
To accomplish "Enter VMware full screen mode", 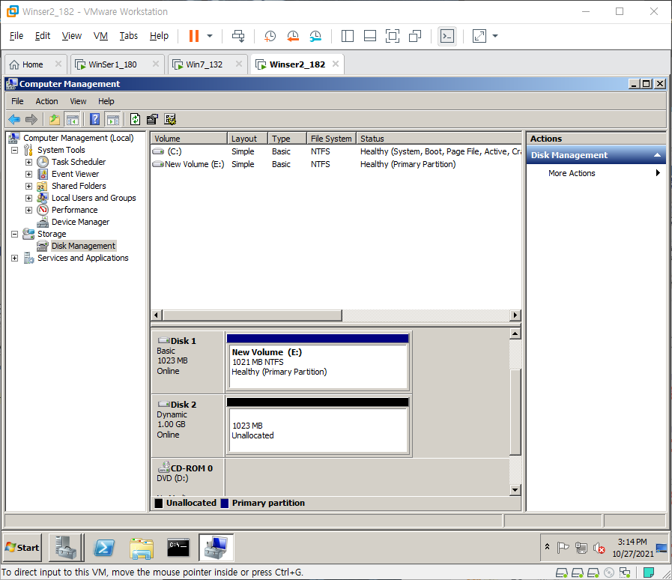I will point(392,36).
